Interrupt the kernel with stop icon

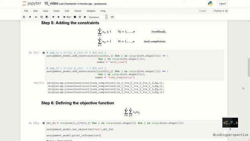[75, 17]
